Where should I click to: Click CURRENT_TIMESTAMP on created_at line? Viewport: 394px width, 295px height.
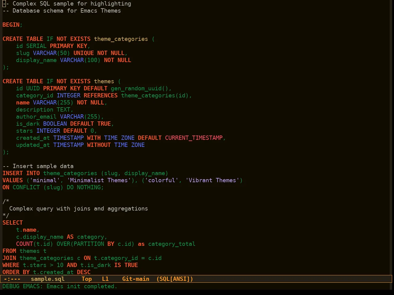click(194, 138)
